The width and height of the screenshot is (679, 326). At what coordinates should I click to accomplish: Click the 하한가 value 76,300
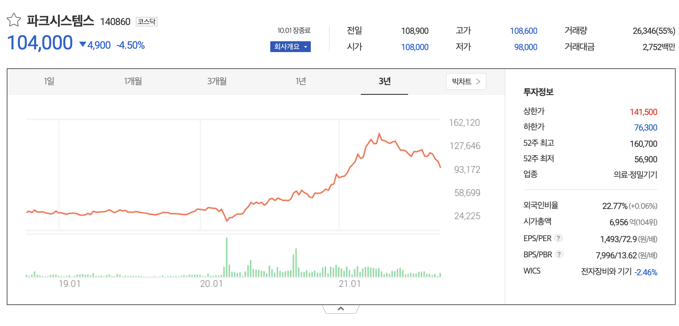pos(646,127)
